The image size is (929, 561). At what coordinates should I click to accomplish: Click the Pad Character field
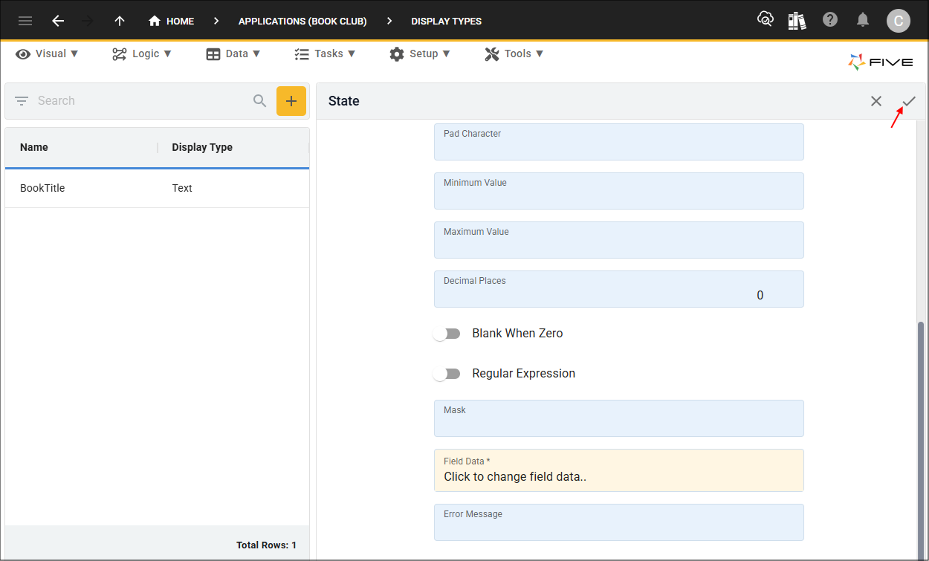click(x=619, y=142)
